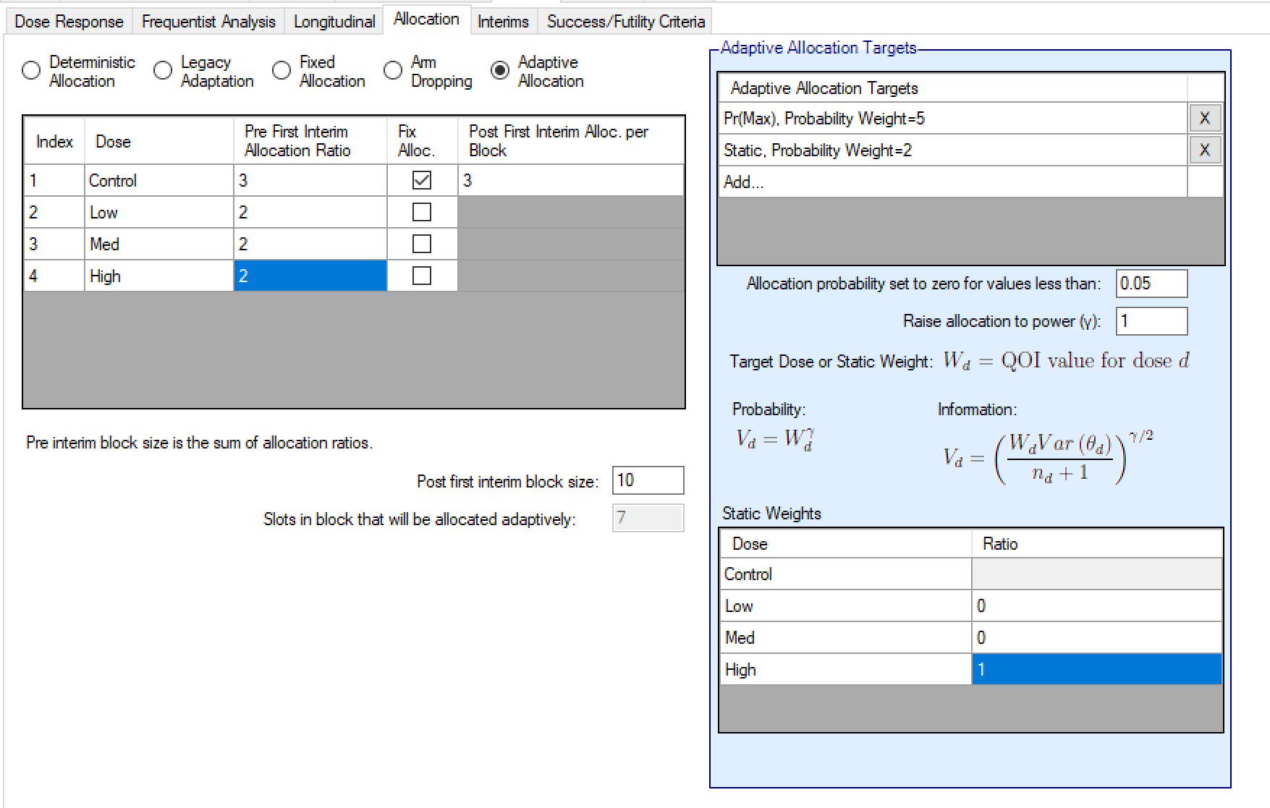Screen dimensions: 1270x808
Task: Uncheck Fix Alloc. for Control dose
Action: tap(421, 181)
